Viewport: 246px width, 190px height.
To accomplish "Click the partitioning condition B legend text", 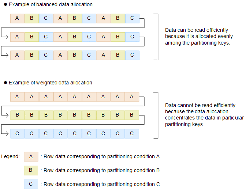I will click(x=100, y=170).
